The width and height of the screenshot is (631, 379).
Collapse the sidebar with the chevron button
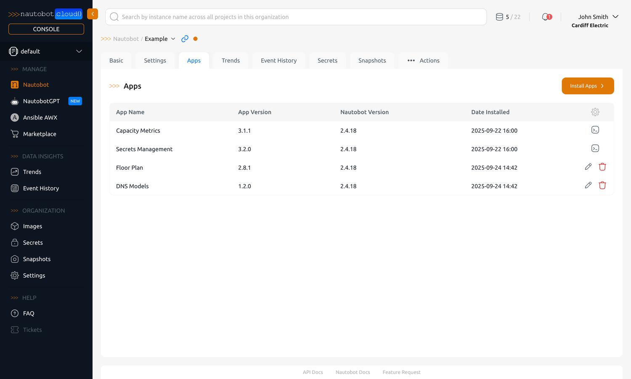(x=92, y=13)
